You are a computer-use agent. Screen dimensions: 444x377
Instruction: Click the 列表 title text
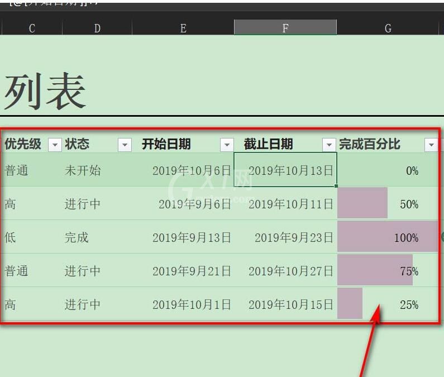click(x=45, y=91)
